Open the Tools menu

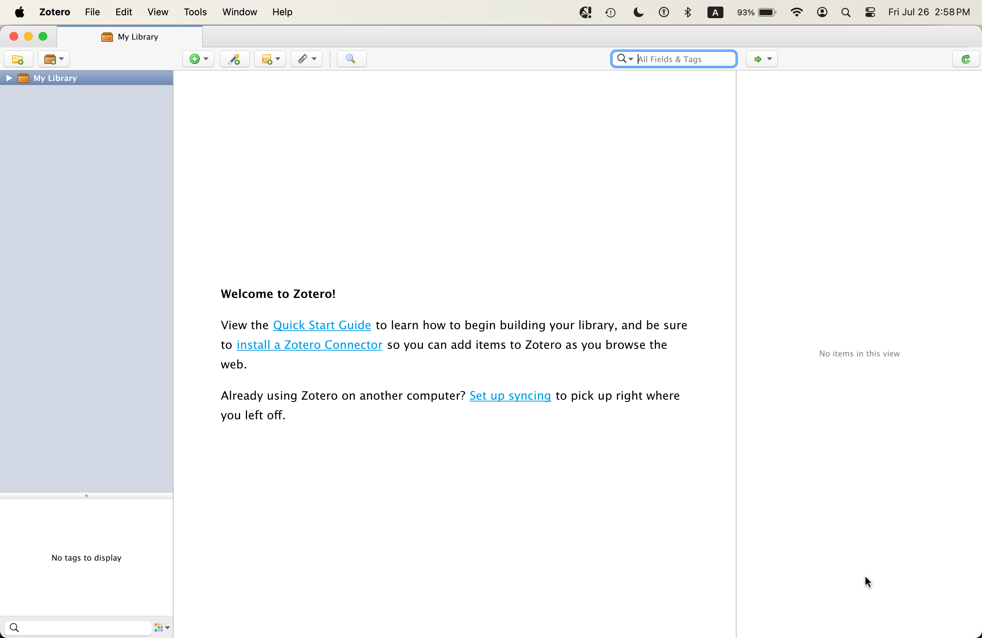coord(195,12)
